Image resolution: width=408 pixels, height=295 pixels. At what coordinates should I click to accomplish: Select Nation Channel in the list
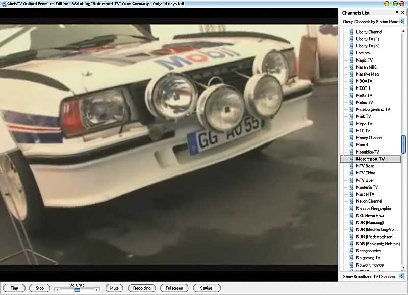click(369, 201)
